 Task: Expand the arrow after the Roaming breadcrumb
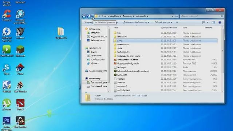pos(134,16)
